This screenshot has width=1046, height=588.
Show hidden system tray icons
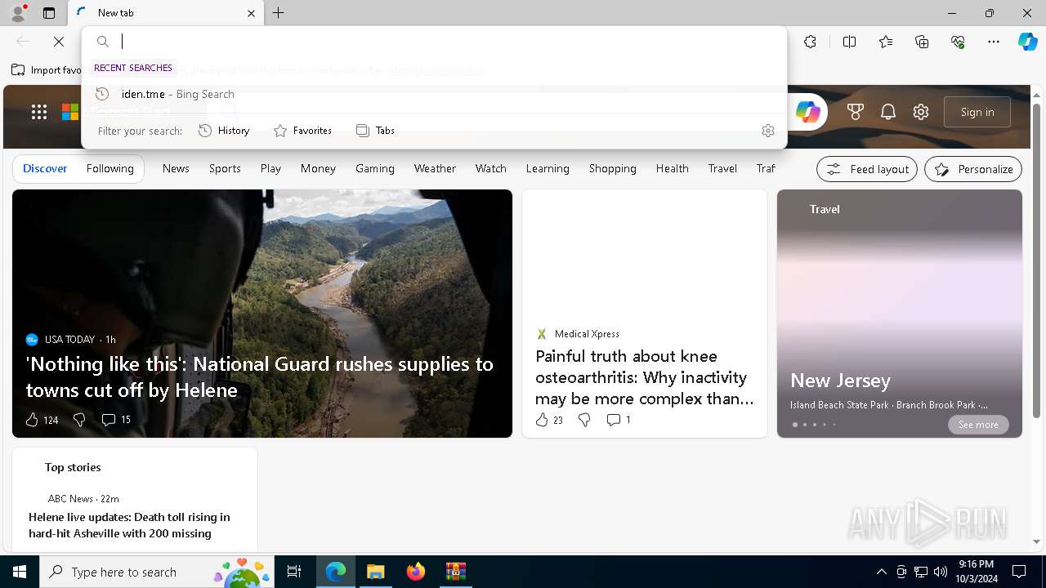[x=881, y=572]
